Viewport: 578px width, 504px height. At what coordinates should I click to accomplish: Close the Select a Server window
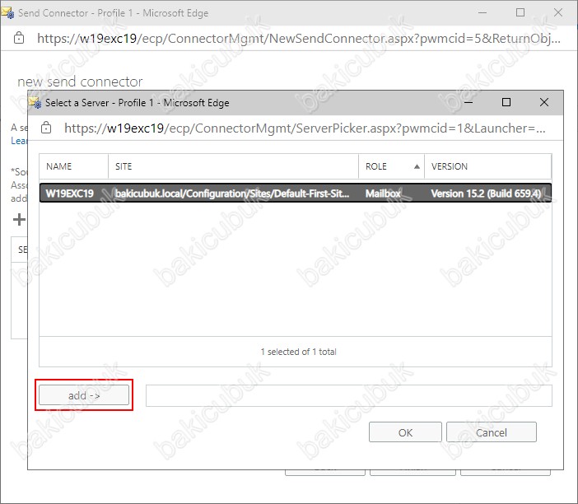coord(544,102)
